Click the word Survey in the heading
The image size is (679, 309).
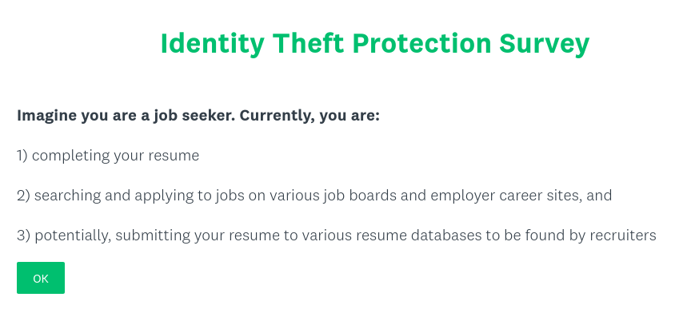click(545, 44)
